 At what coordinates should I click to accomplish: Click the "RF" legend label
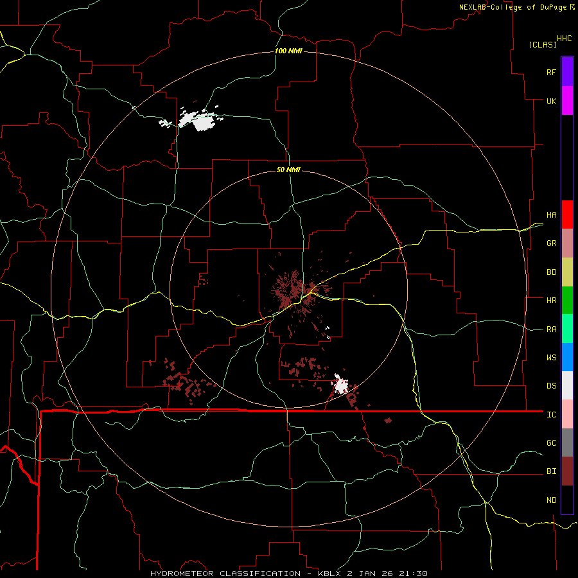(x=551, y=72)
